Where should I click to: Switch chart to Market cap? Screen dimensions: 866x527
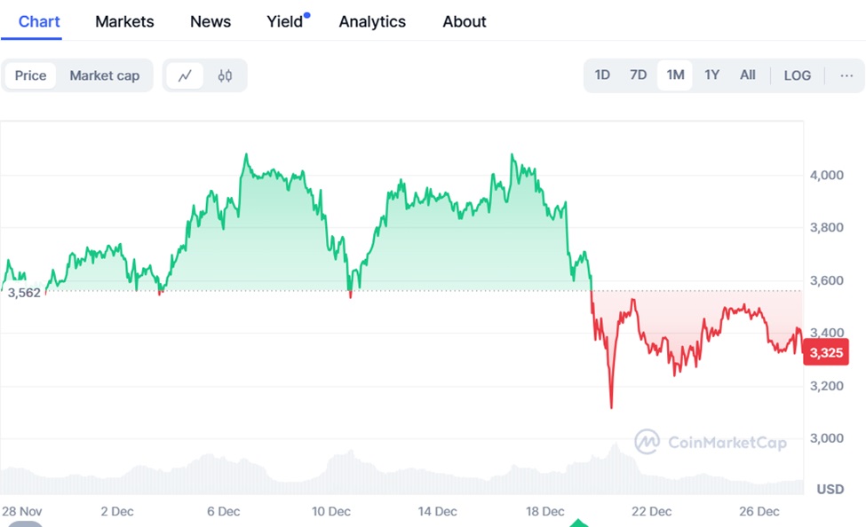(104, 75)
